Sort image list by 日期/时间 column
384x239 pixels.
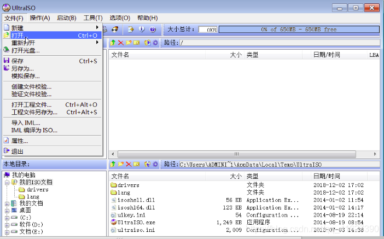click(339, 55)
